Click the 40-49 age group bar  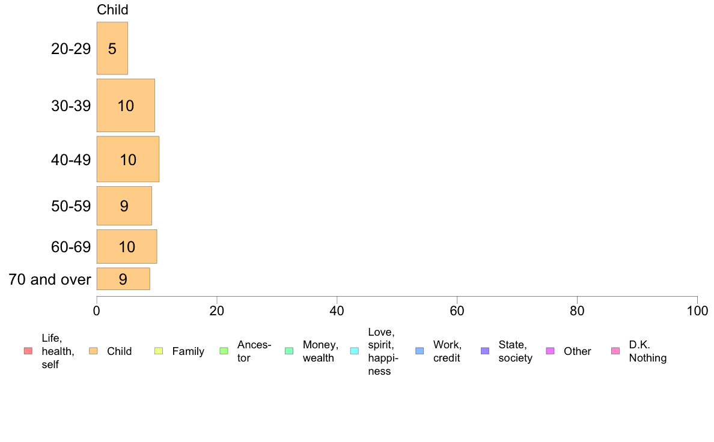[128, 159]
